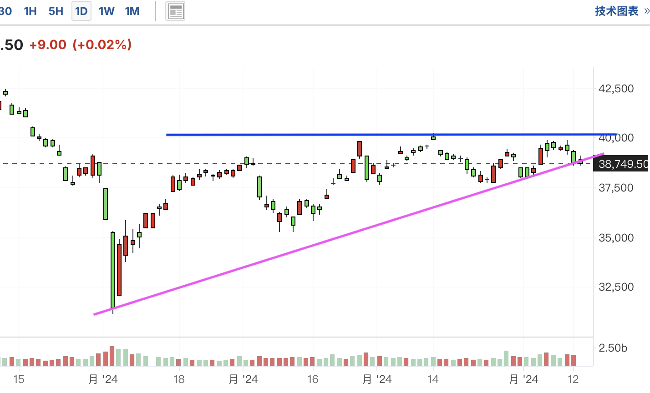Screen dimensions: 650x393
Task: Click the +9.00 price change value
Action: coord(48,45)
